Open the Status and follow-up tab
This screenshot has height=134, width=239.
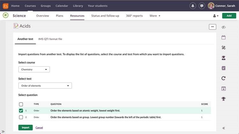pyautogui.click(x=105, y=16)
